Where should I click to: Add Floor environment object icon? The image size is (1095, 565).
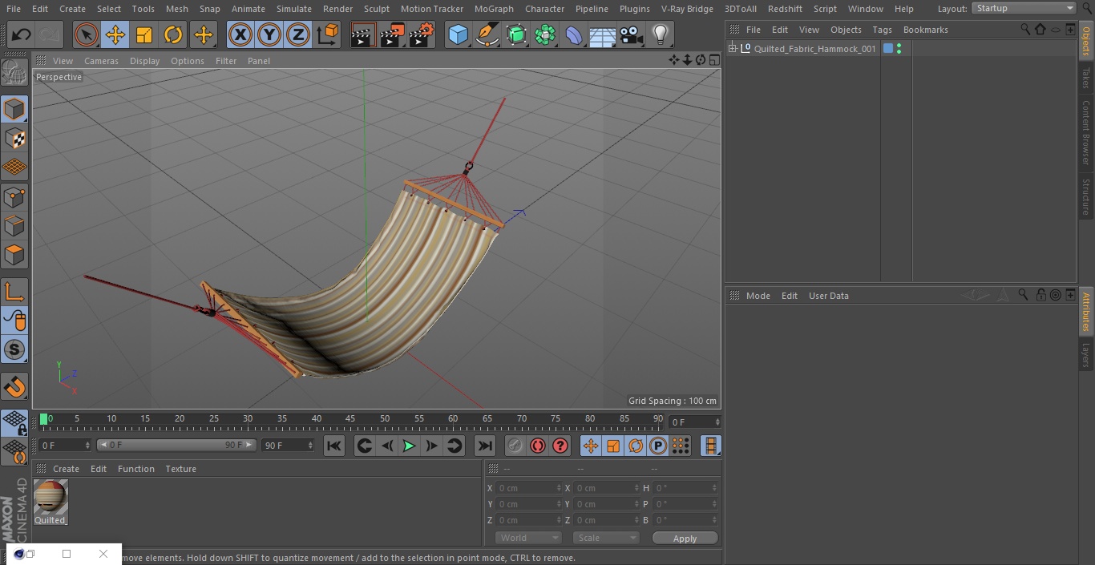point(603,34)
